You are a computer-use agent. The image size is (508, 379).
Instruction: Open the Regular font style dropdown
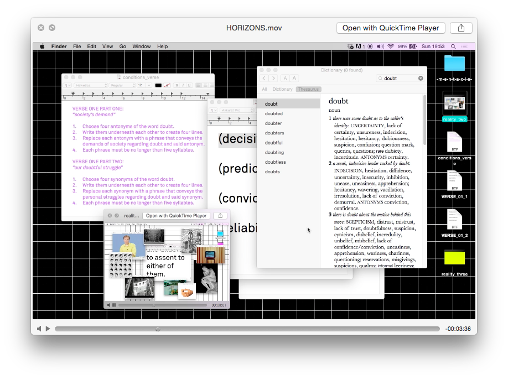pyautogui.click(x=122, y=86)
